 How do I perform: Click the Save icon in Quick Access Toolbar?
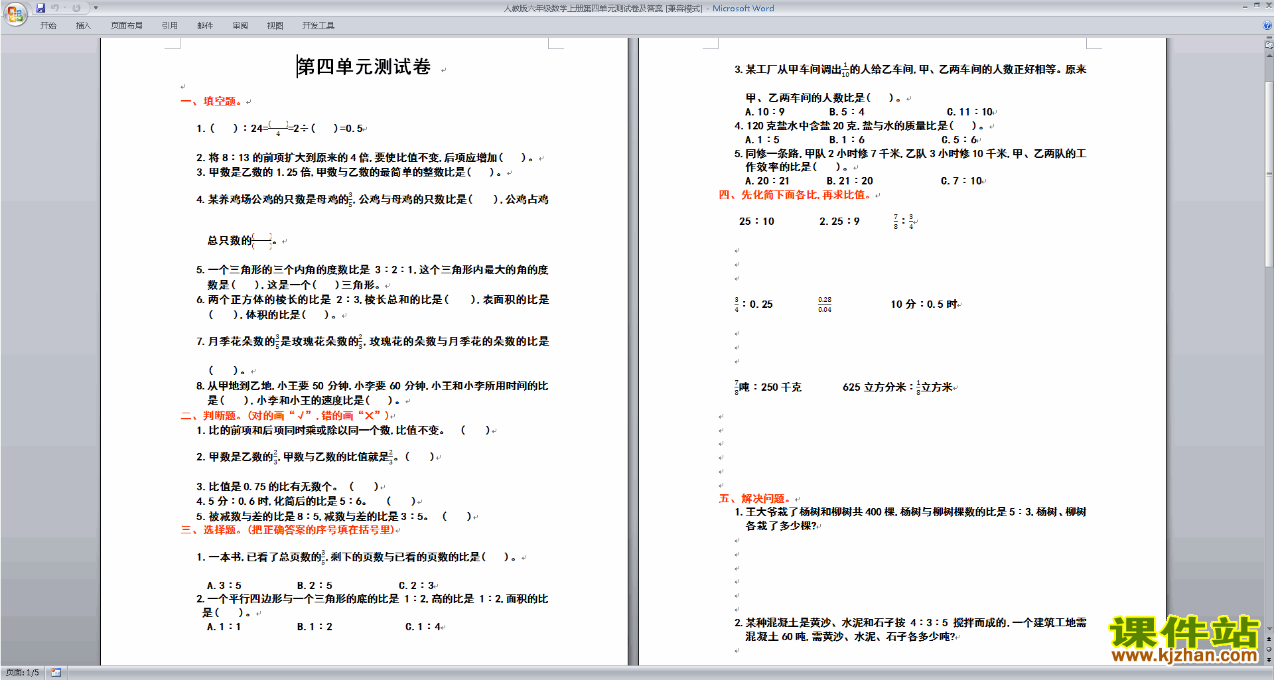click(40, 8)
